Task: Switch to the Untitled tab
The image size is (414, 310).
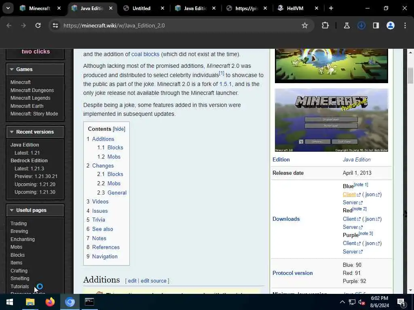Action: click(x=141, y=8)
